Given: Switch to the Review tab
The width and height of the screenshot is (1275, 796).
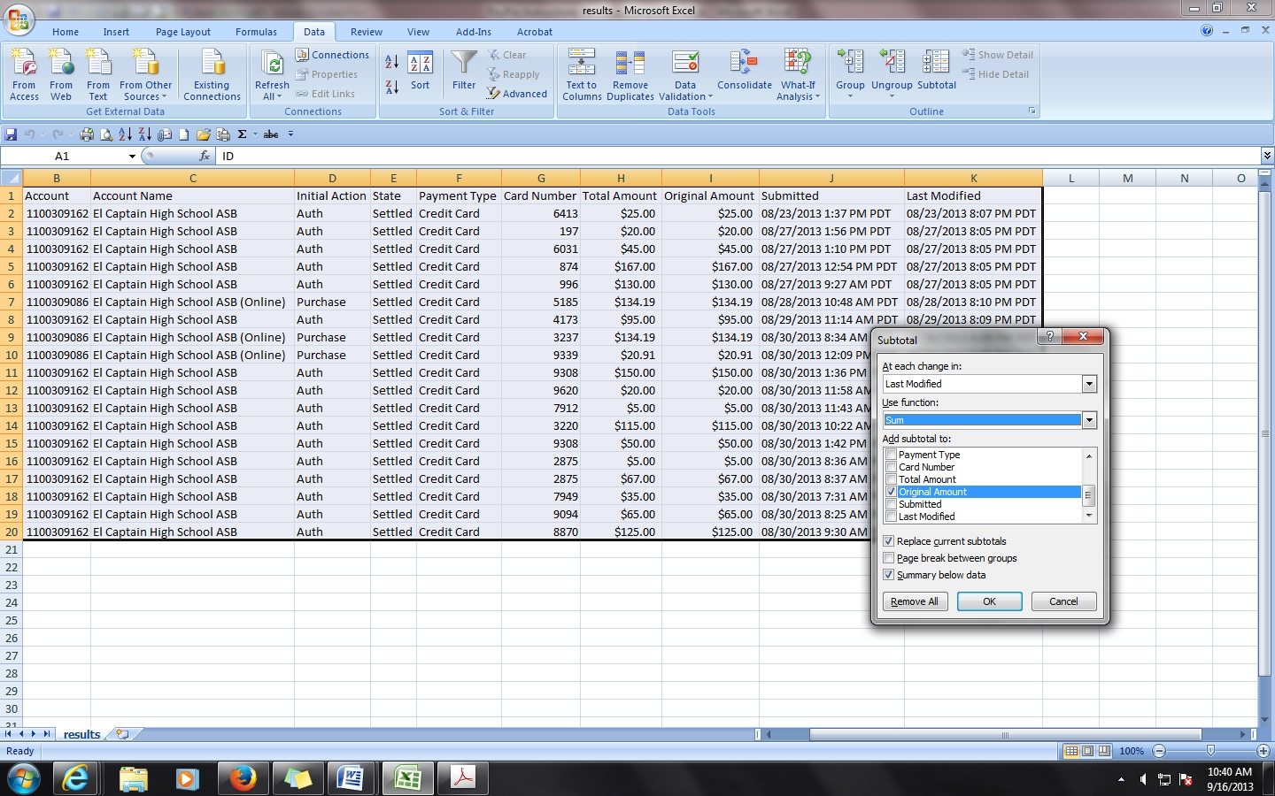Looking at the screenshot, I should (367, 32).
